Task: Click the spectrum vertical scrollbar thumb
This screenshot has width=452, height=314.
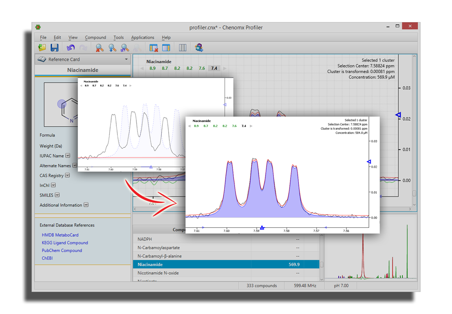Action: point(414,193)
